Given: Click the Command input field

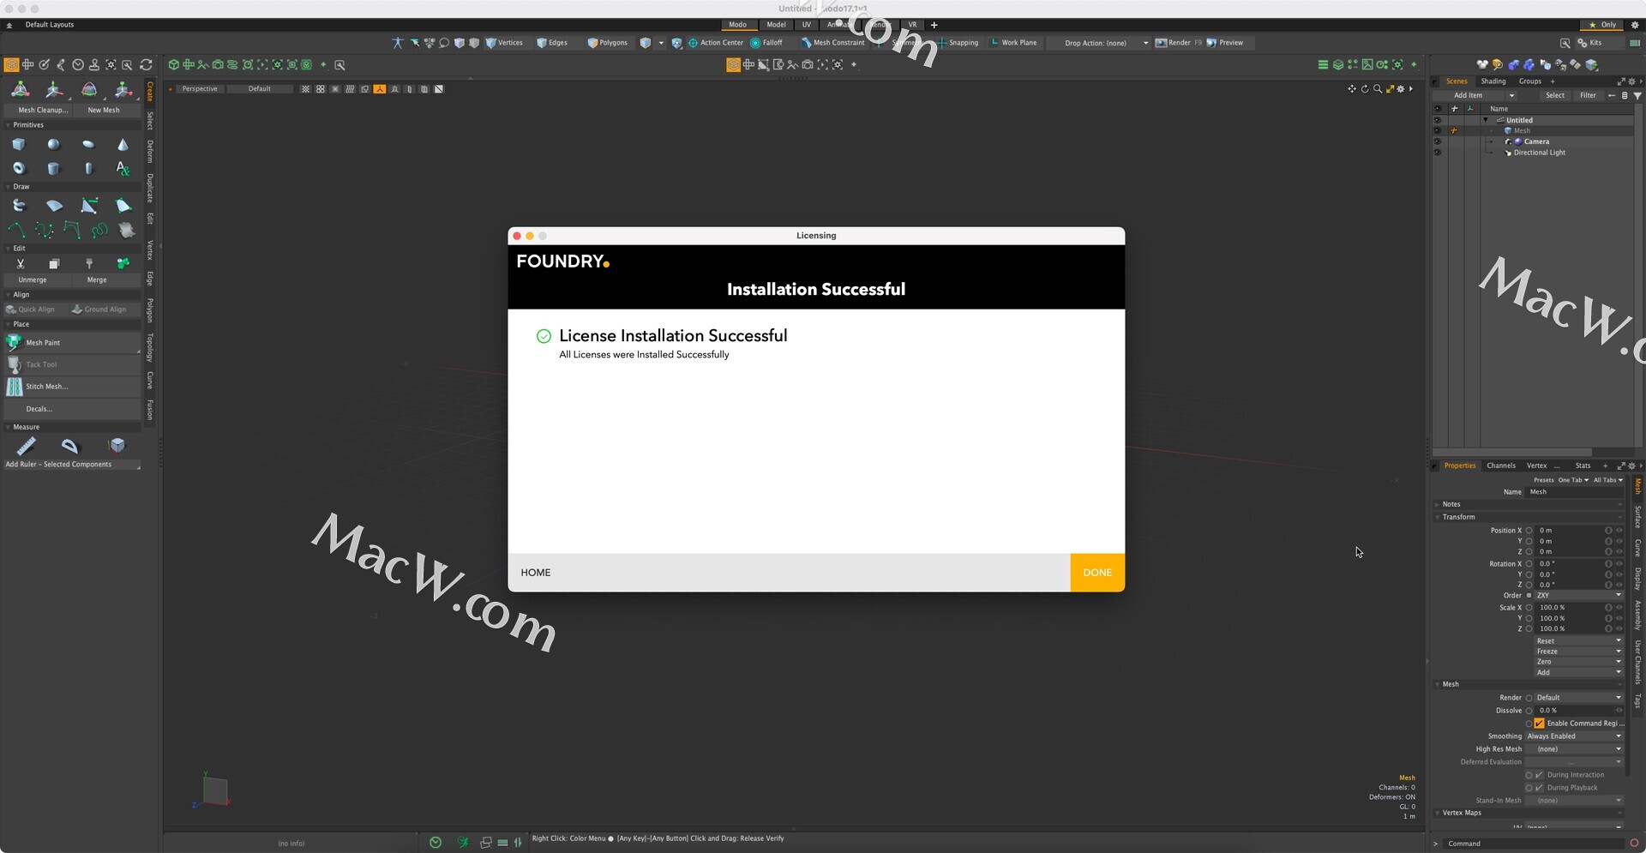Looking at the screenshot, I should pos(1535,844).
